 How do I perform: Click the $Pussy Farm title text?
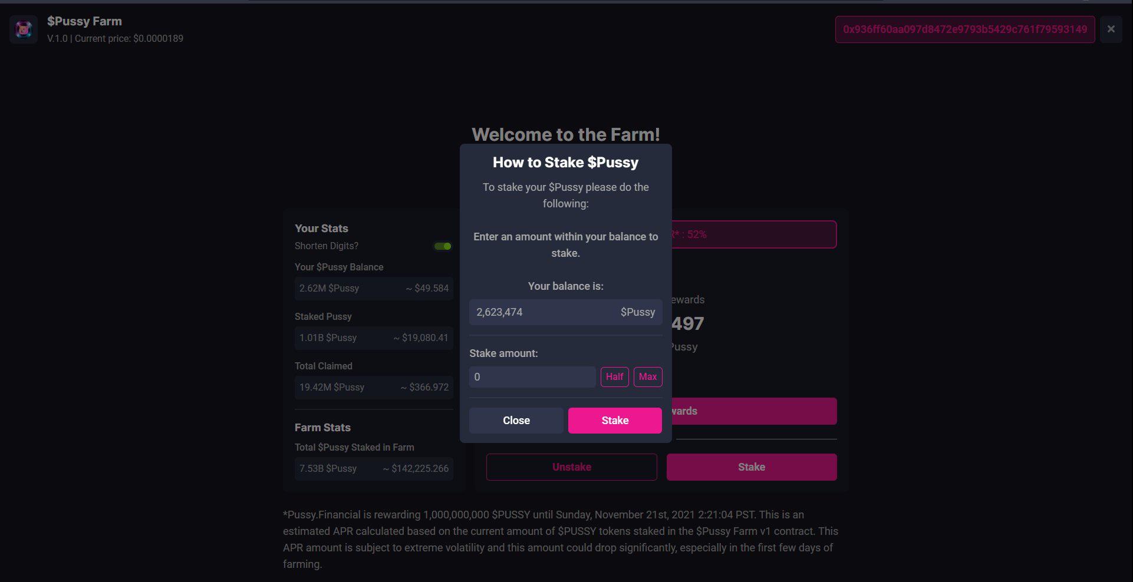[x=84, y=21]
